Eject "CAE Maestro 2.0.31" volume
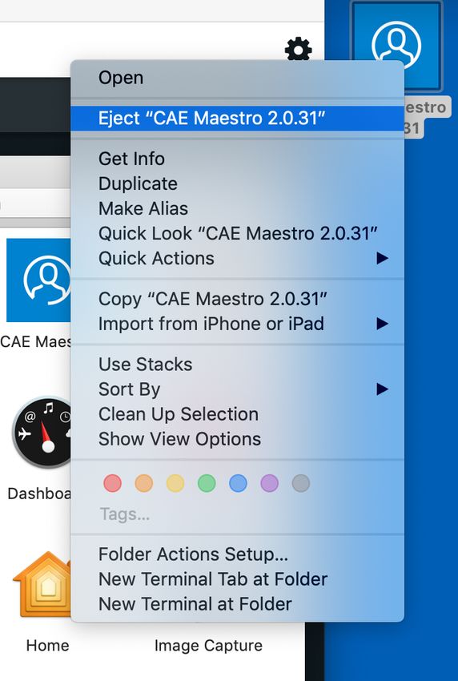This screenshot has height=681, width=458. click(237, 118)
